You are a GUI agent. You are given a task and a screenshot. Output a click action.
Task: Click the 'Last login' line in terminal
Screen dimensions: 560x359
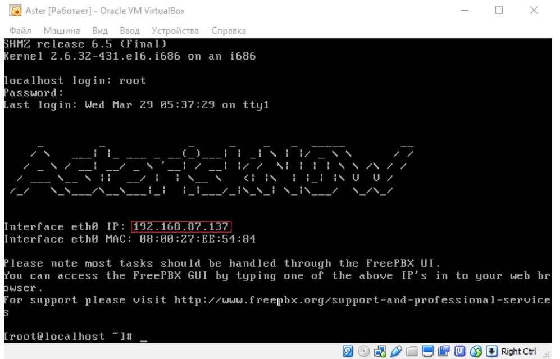[136, 105]
